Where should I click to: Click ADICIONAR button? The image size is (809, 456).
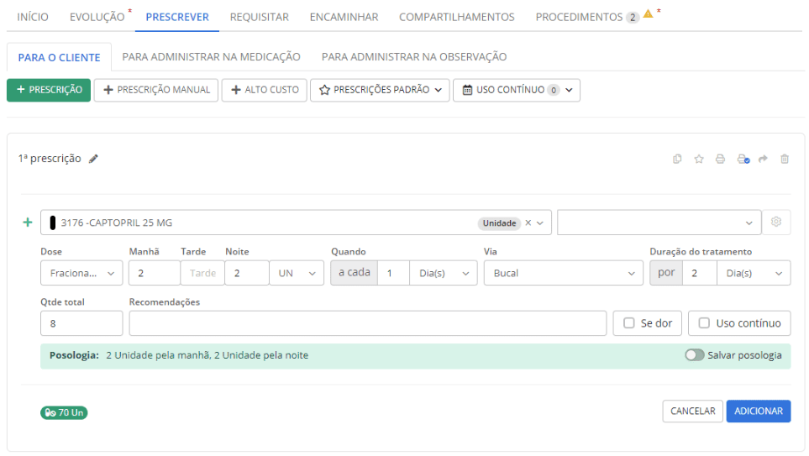tap(759, 411)
